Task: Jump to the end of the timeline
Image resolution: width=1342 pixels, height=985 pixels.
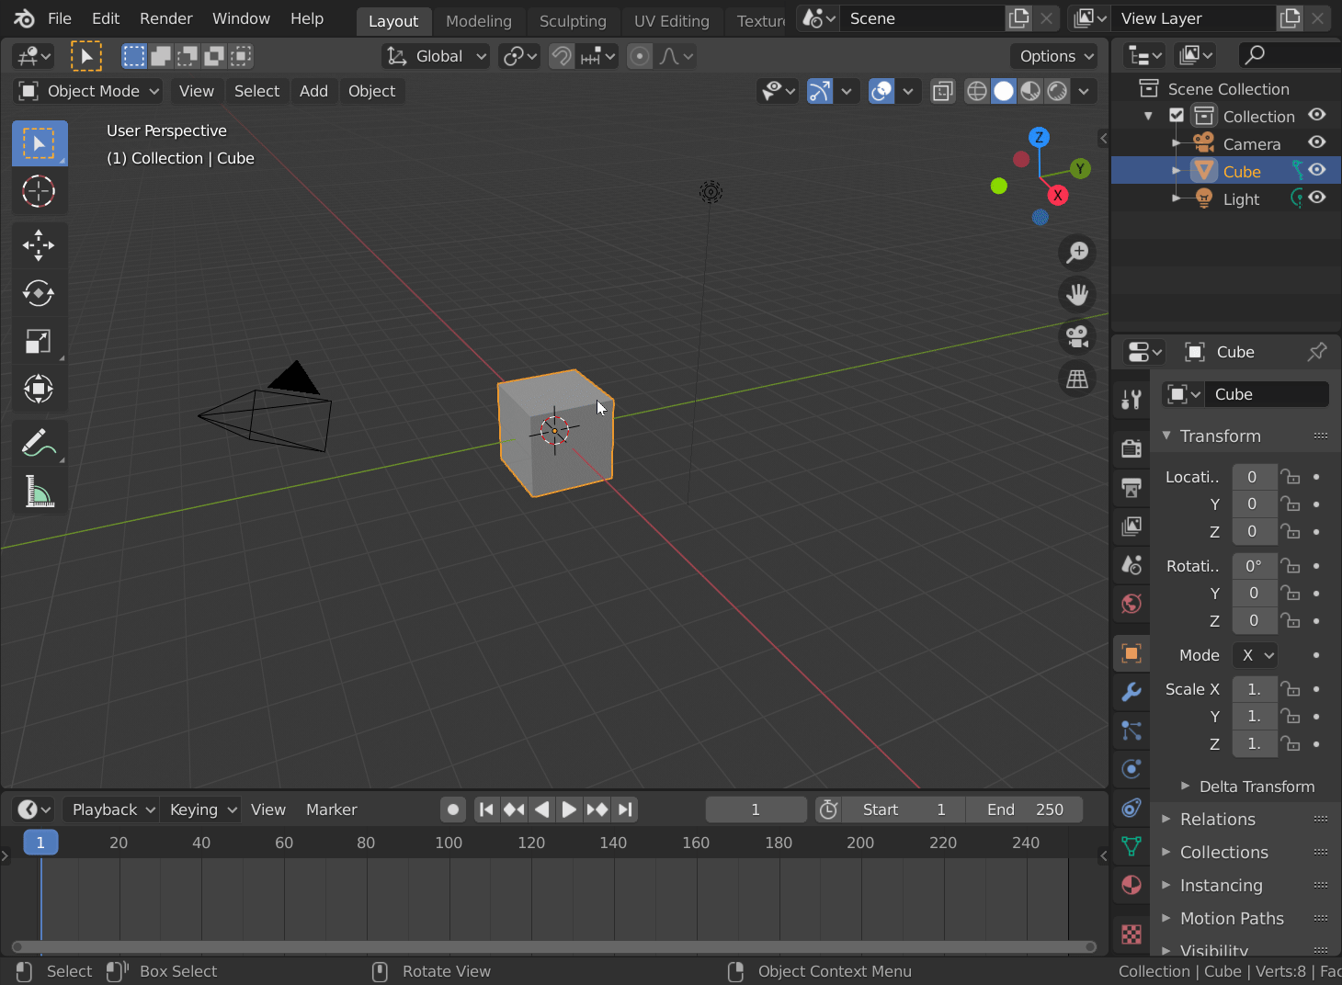Action: tap(625, 810)
